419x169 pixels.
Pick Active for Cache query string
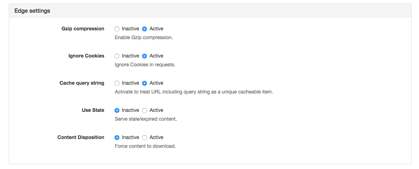pos(144,83)
